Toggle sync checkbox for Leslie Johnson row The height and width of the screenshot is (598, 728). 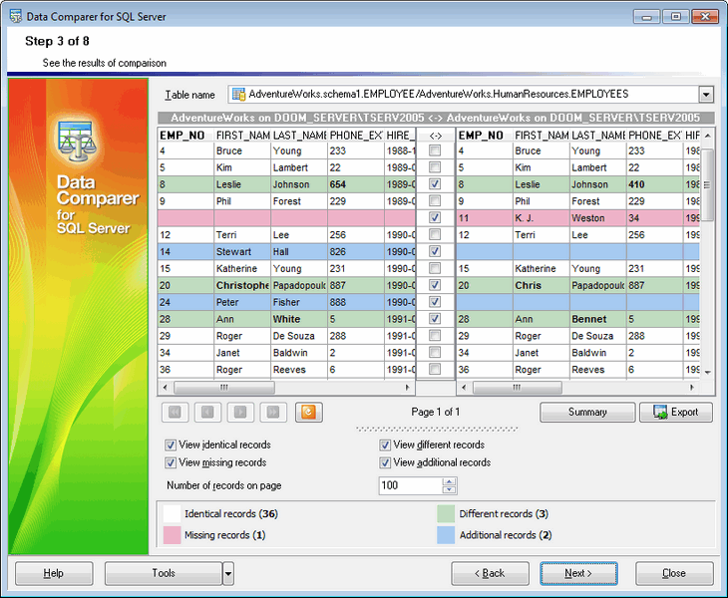coord(435,184)
